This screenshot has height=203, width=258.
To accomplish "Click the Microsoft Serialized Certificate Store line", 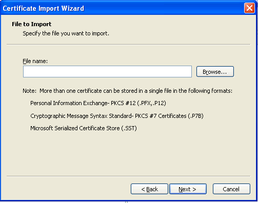I will tap(84, 128).
